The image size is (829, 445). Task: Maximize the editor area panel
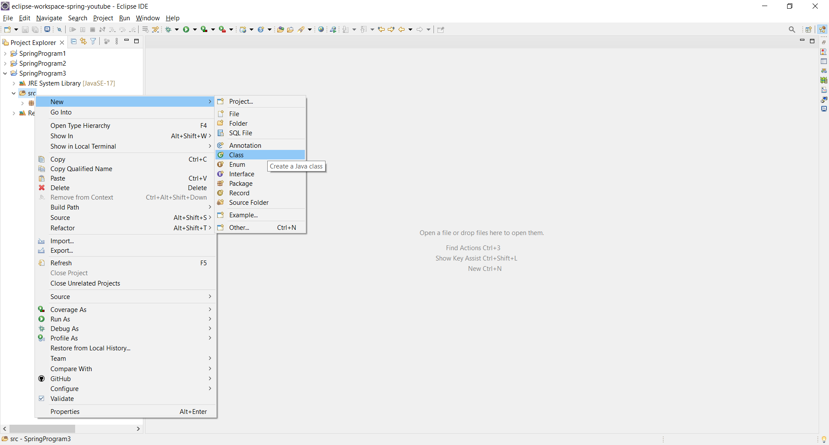pyautogui.click(x=812, y=41)
